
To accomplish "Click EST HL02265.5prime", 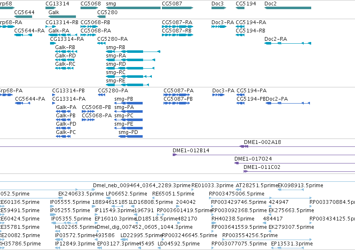I will (58, 231).
